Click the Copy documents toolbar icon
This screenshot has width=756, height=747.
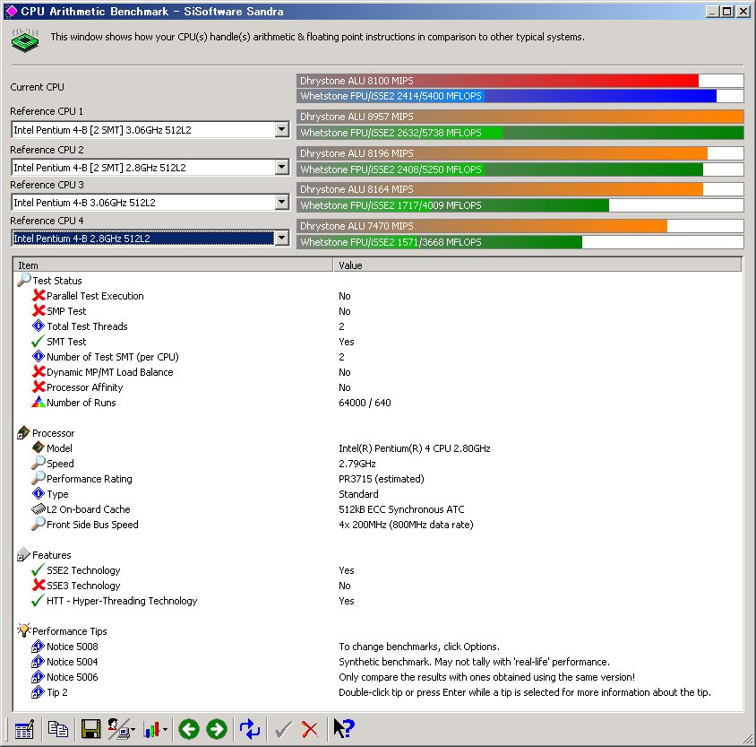58,729
